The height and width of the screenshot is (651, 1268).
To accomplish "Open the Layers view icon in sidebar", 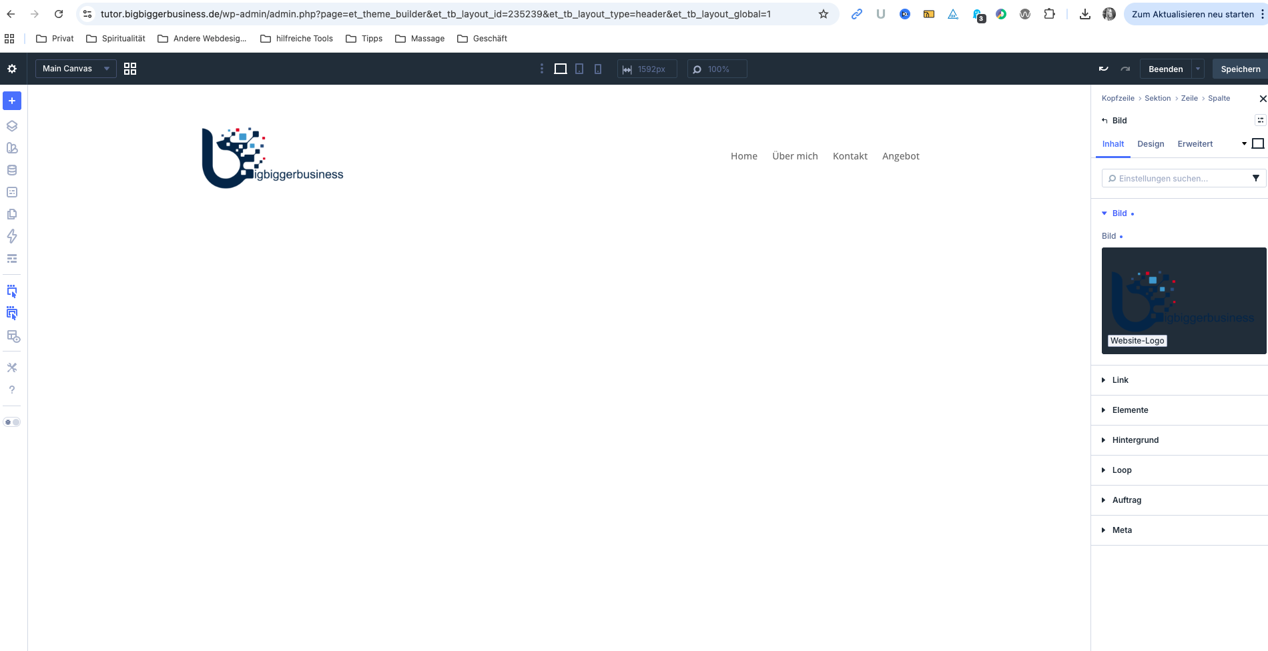I will pyautogui.click(x=12, y=126).
